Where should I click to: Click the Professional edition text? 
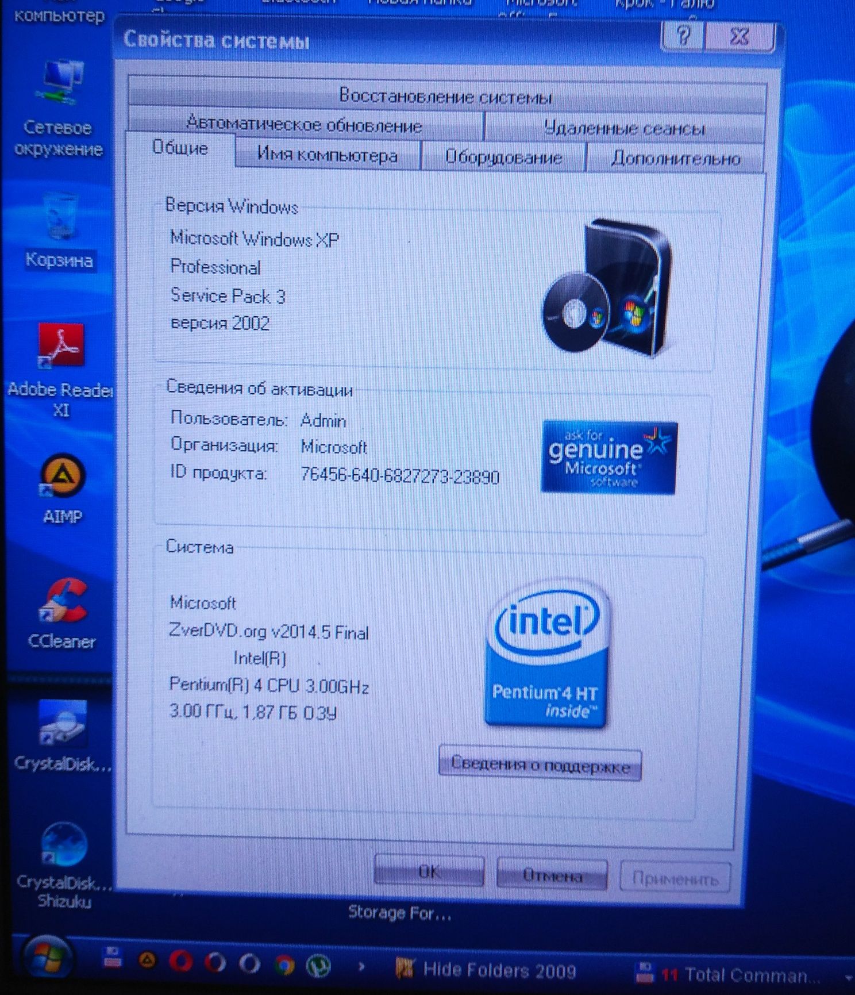pos(215,267)
